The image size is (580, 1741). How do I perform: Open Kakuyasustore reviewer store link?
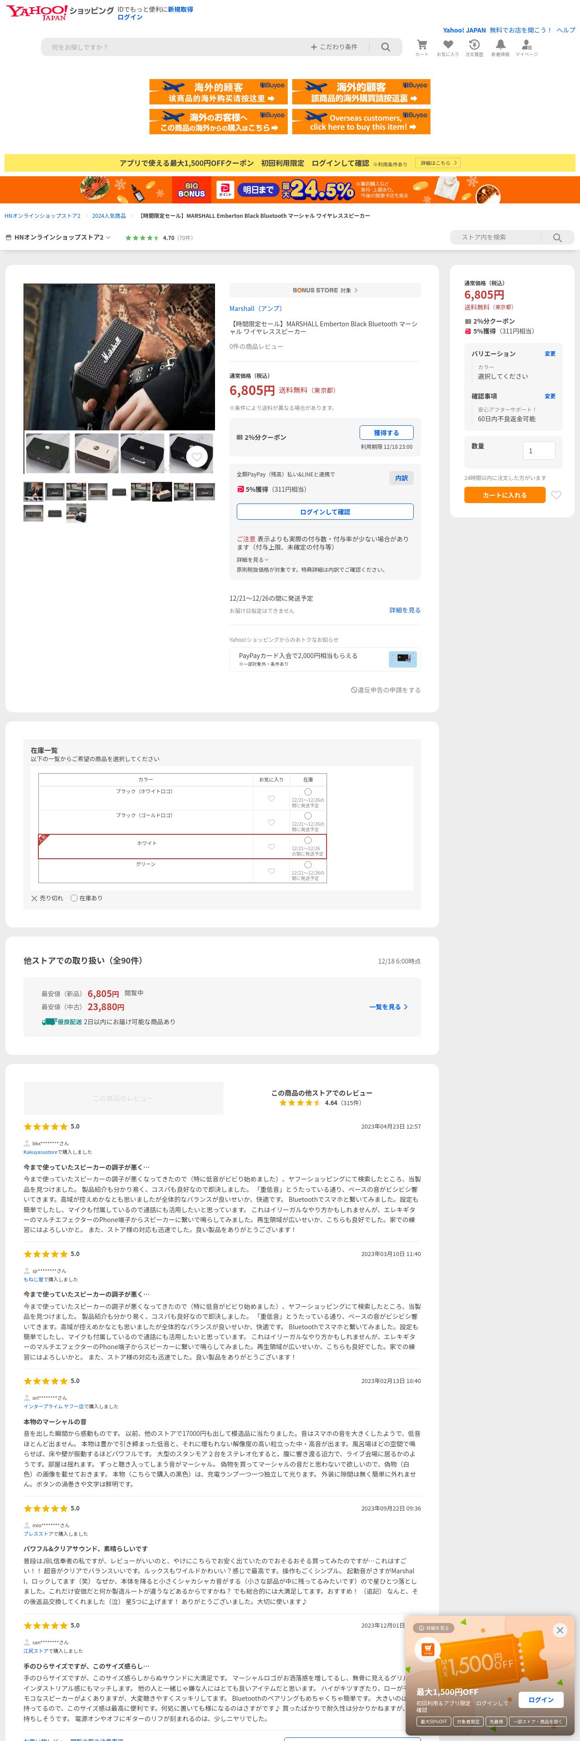pyautogui.click(x=41, y=1152)
